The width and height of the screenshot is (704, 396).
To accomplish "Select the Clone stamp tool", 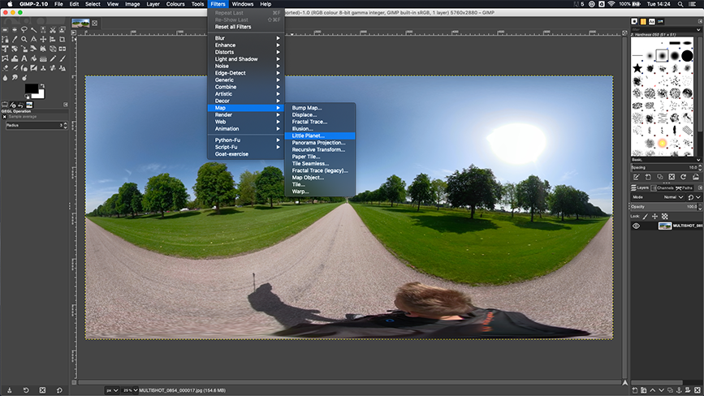I will 43,67.
